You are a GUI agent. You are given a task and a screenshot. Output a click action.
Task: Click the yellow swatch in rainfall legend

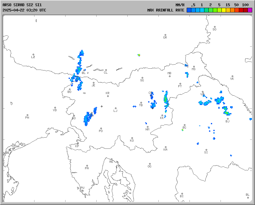click(x=224, y=10)
